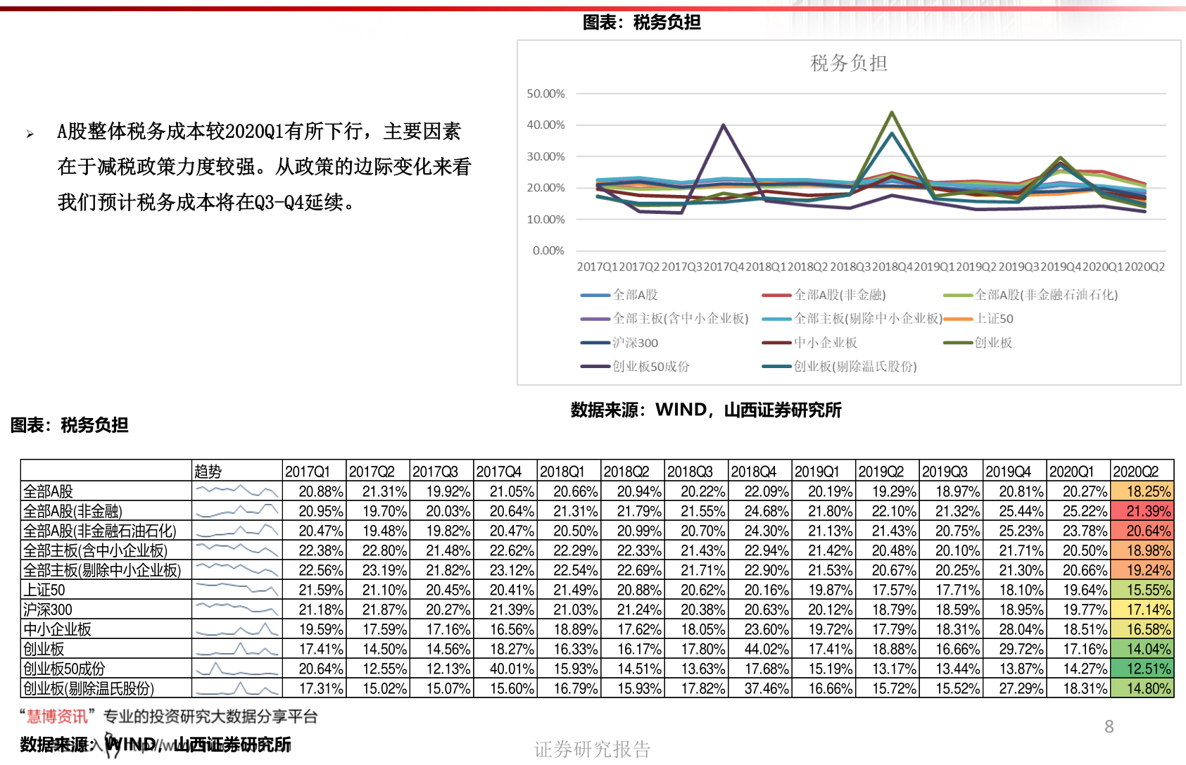
Task: Click the orange 上证50 legend line marker
Action: tap(958, 319)
